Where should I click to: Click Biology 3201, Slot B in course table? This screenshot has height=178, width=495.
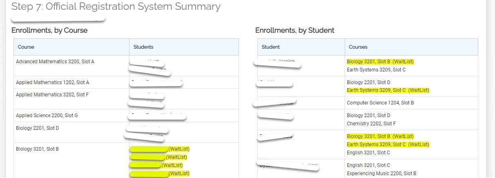coord(38,149)
